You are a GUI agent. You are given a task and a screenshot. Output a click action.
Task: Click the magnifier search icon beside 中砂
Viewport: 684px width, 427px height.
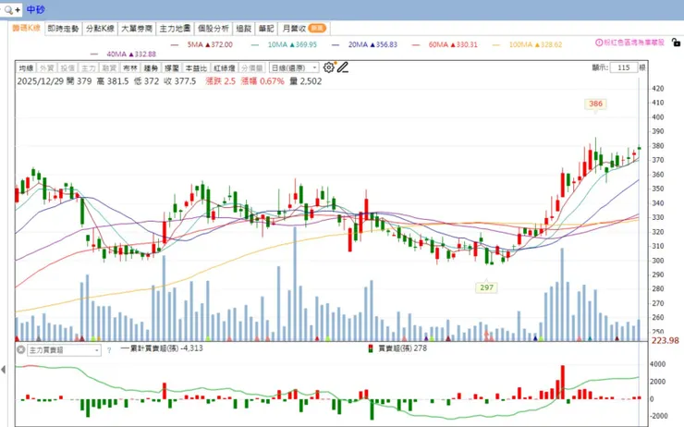(x=9, y=9)
